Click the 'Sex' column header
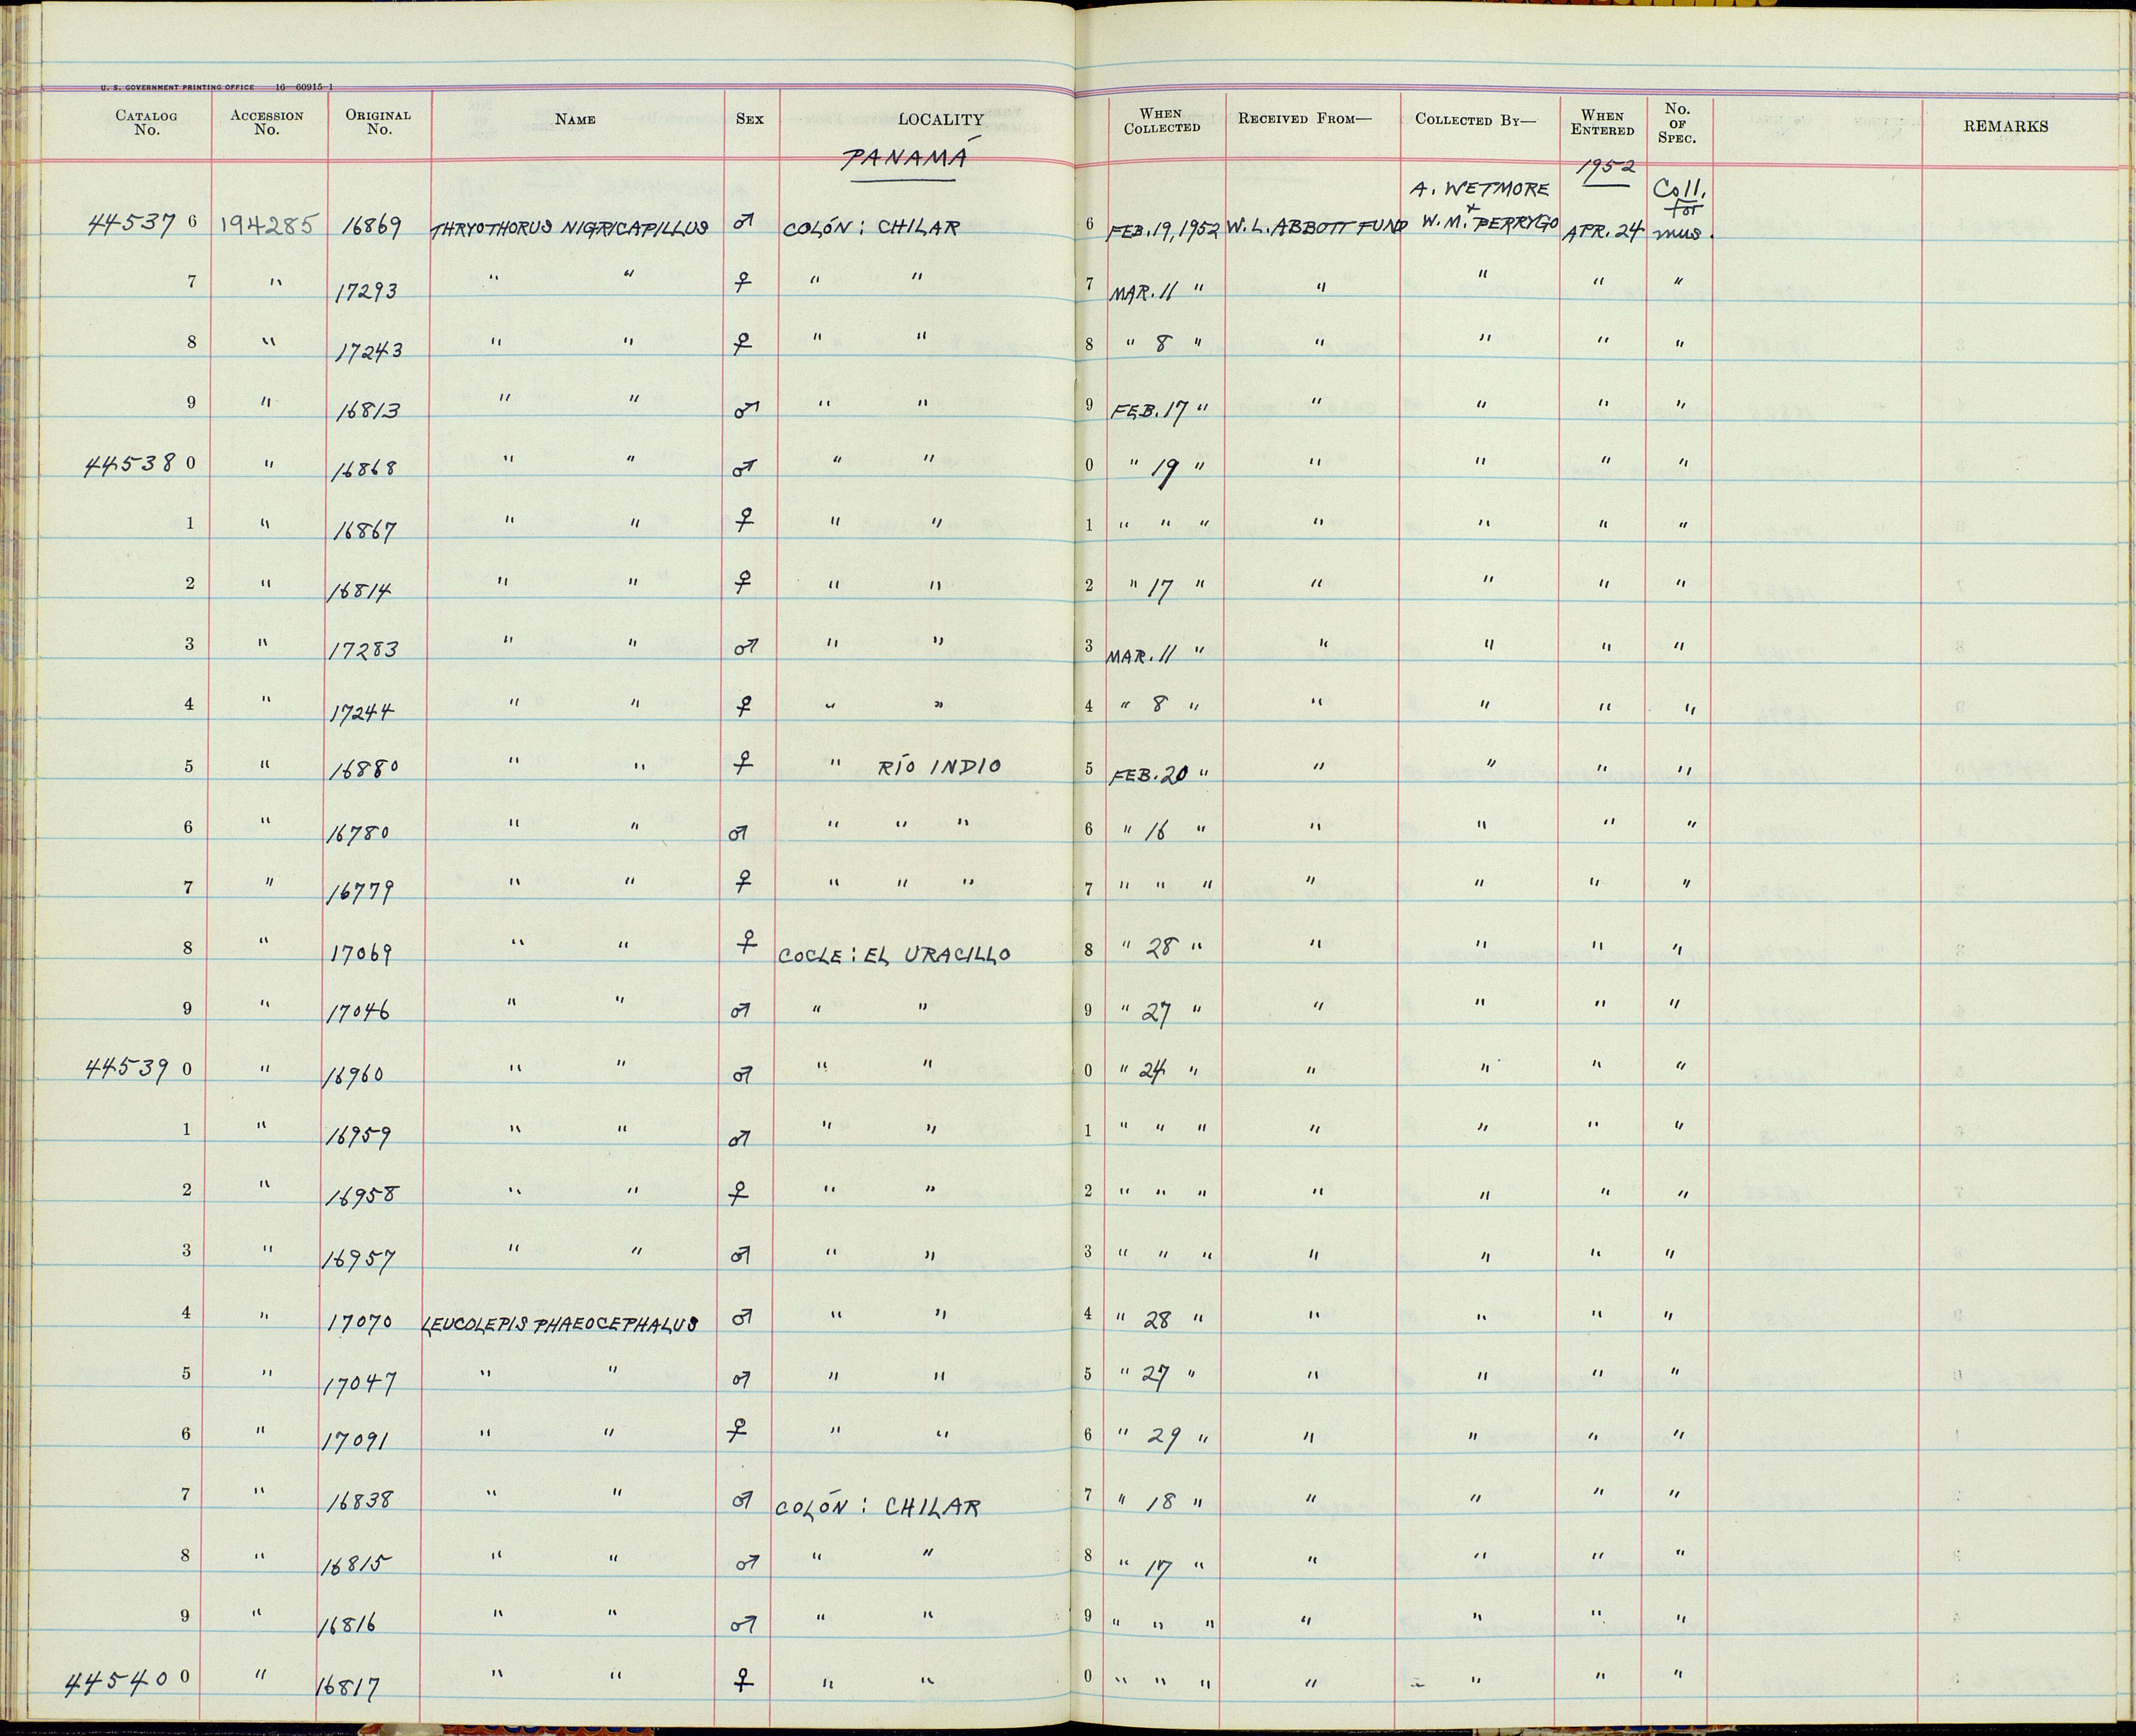This screenshot has height=1736, width=2136. tap(750, 119)
